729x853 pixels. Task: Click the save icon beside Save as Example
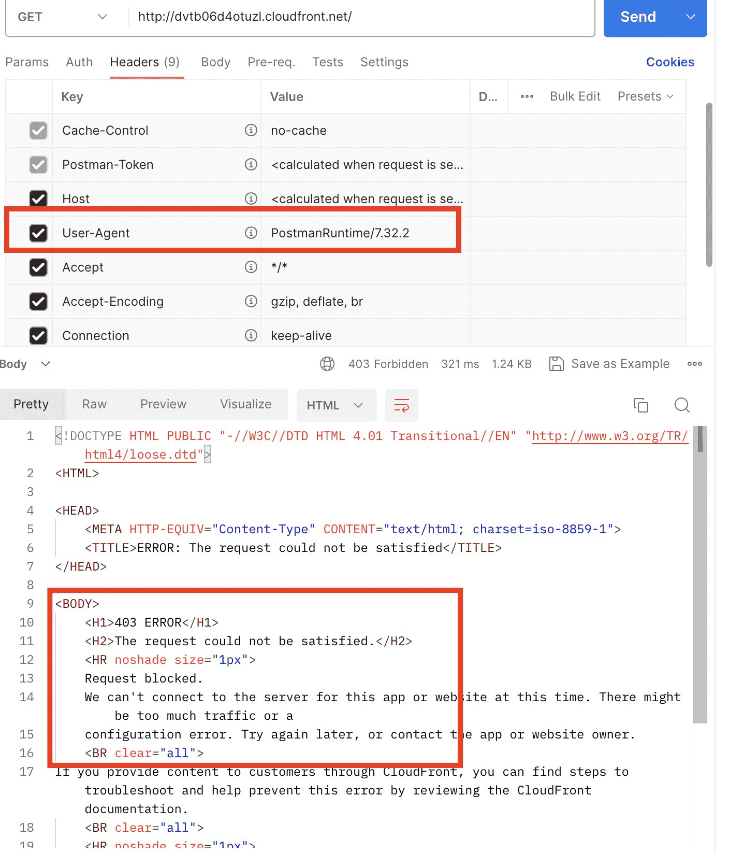pos(556,364)
